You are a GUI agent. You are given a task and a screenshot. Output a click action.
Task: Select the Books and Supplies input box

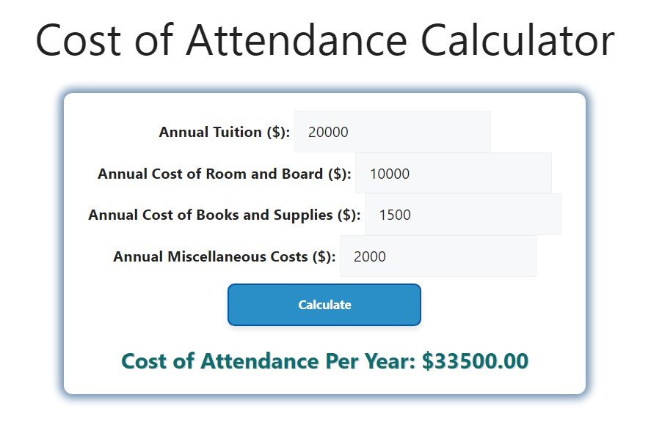coord(462,215)
